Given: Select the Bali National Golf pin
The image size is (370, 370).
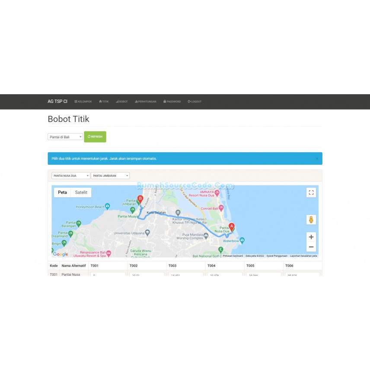Looking at the screenshot, I should 220,249.
